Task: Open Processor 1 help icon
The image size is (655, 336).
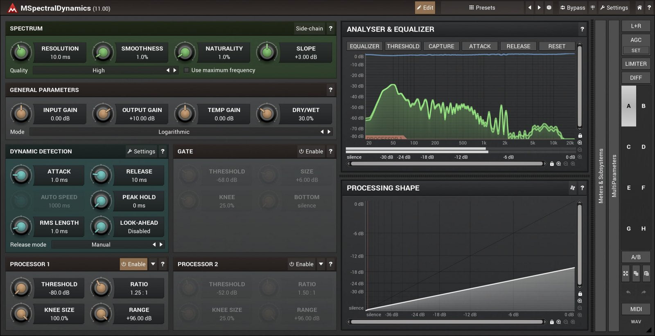Action: click(x=163, y=264)
